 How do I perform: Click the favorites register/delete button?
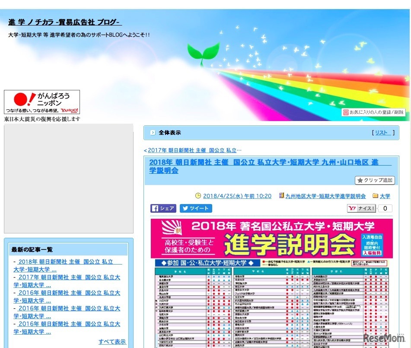coord(373,112)
